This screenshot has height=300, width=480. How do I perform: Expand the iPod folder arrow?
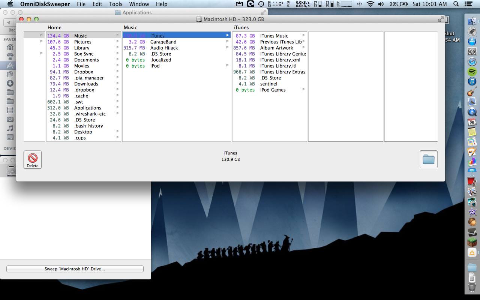coord(228,65)
